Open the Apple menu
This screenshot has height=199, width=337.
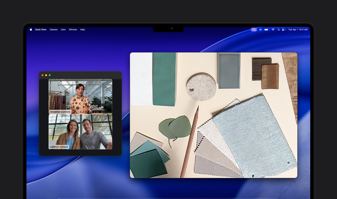click(30, 29)
